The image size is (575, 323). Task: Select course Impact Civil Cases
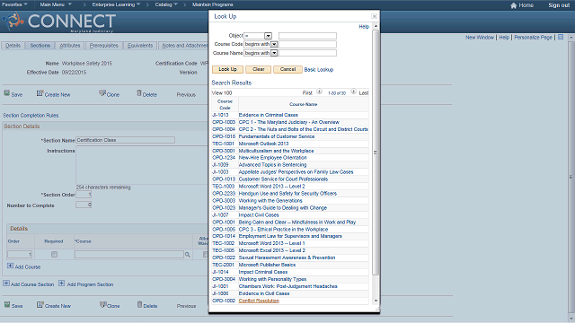click(x=259, y=215)
